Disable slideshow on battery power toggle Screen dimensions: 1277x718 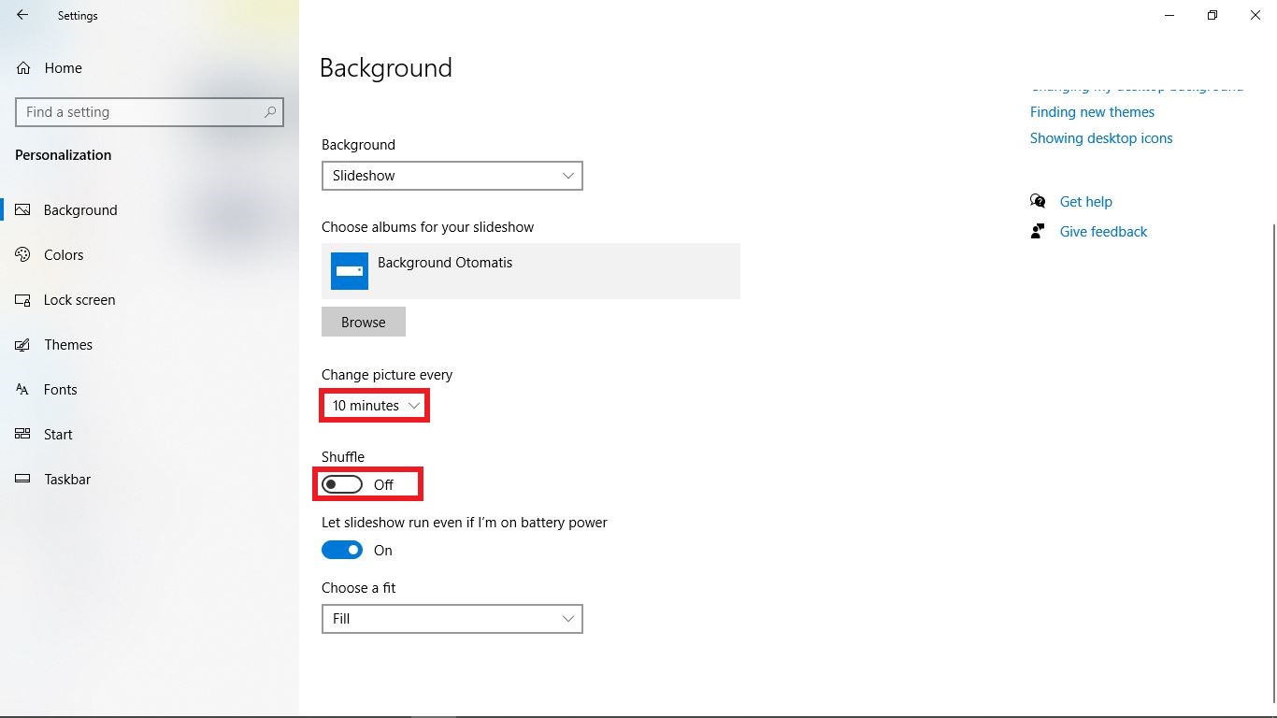[x=342, y=550]
